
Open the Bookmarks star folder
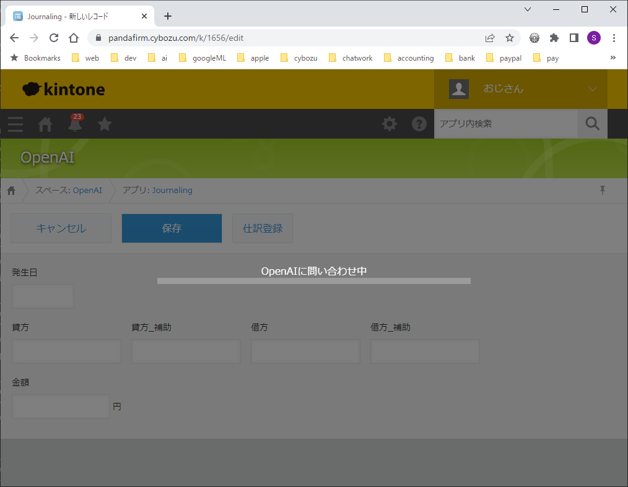35,58
